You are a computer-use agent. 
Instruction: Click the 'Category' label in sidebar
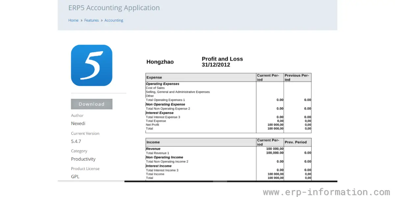pyautogui.click(x=79, y=151)
